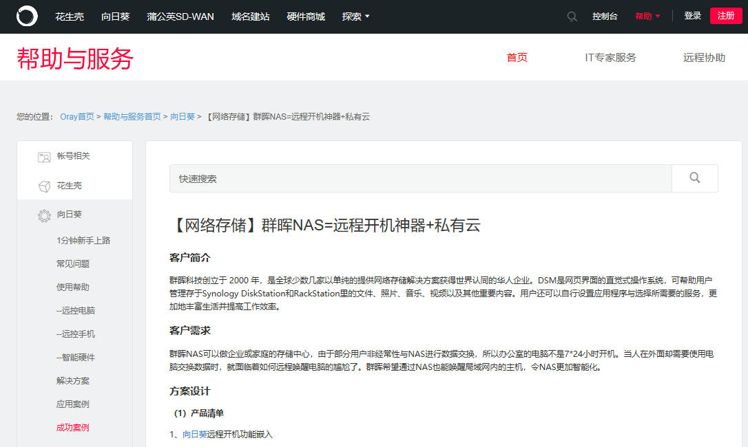Click the 客户需求 heading
This screenshot has height=447, width=748.
[x=190, y=331]
